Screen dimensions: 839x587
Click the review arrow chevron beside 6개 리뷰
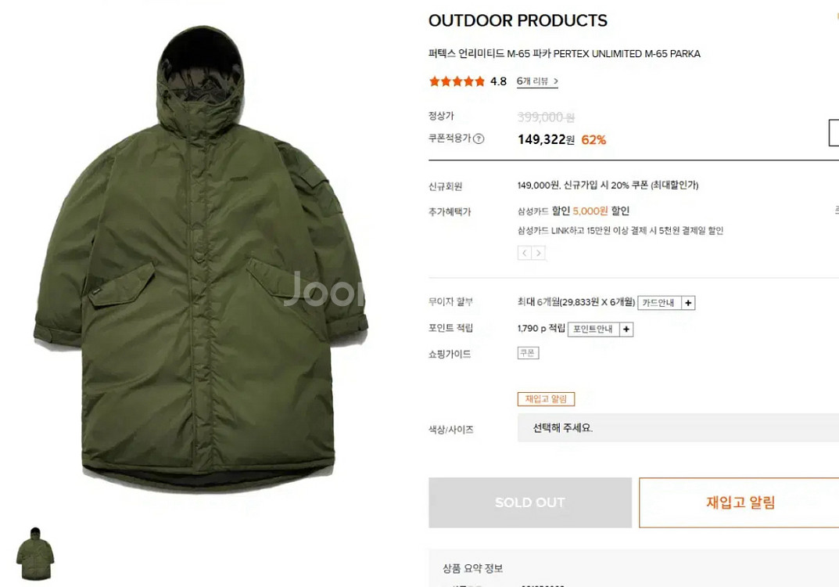(x=555, y=81)
